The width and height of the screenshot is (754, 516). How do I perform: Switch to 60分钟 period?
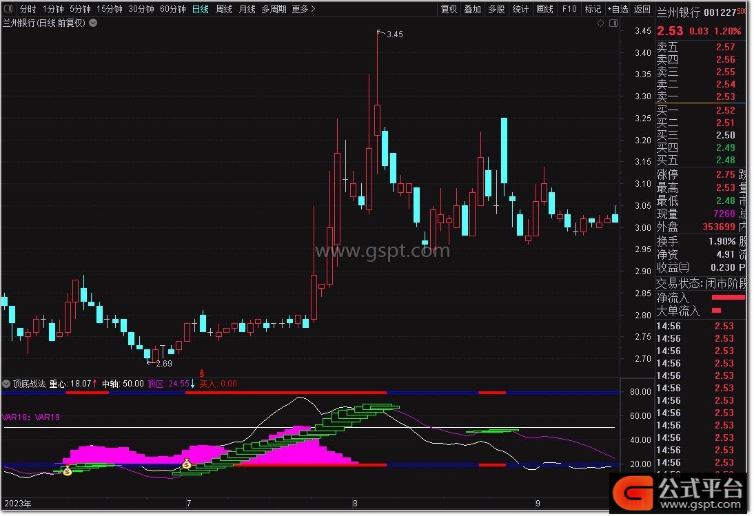[x=172, y=9]
